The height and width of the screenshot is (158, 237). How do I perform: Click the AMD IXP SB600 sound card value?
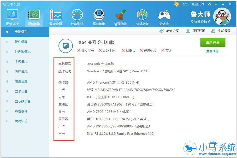pyautogui.click(x=119, y=126)
